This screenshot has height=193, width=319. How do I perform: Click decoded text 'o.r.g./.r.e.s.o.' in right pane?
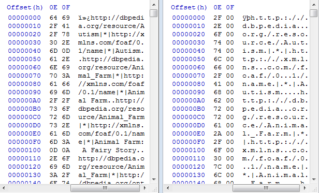[275, 34]
